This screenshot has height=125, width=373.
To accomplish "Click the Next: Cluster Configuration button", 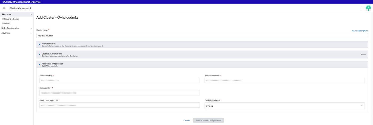I will pos(208,120).
